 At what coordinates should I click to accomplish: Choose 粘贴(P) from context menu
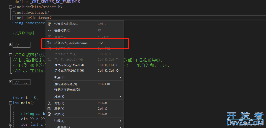coord(85,114)
